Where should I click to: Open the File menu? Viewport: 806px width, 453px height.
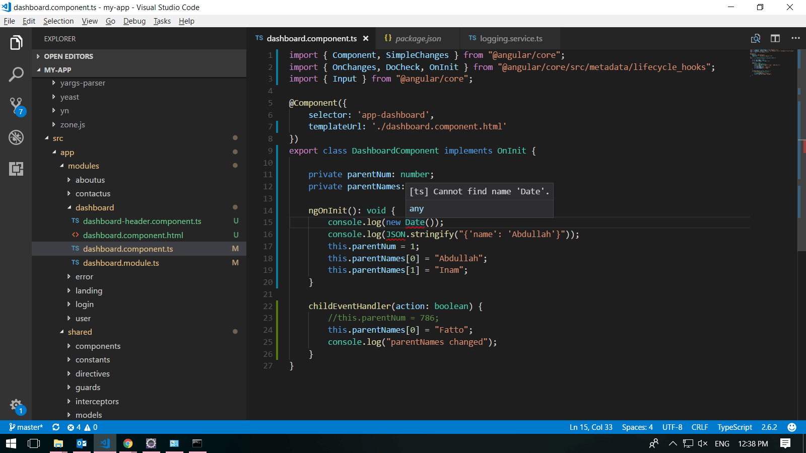coord(9,21)
